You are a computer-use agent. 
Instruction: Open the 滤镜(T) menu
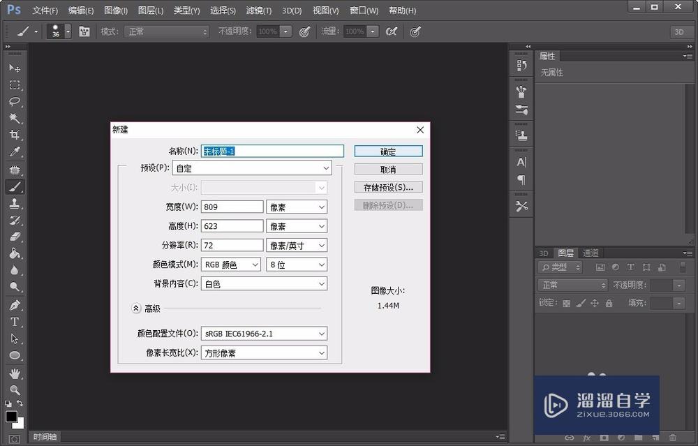click(x=259, y=10)
